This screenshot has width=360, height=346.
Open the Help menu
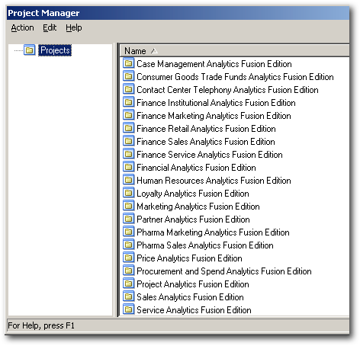pos(74,27)
